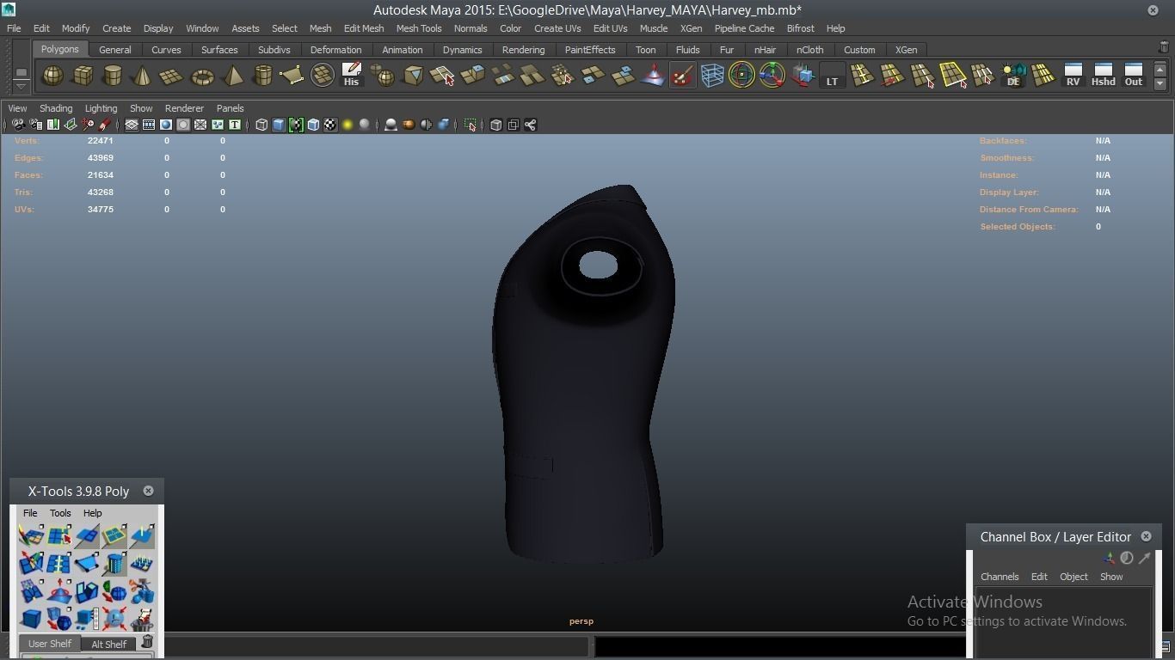Switch to the nCloth shelf tab

(809, 50)
